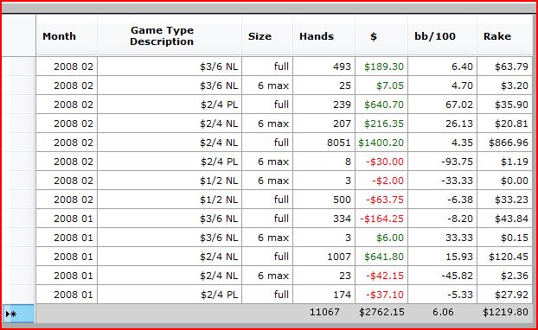The width and height of the screenshot is (538, 330).
Task: Sort by the Month column header
Action: click(67, 35)
